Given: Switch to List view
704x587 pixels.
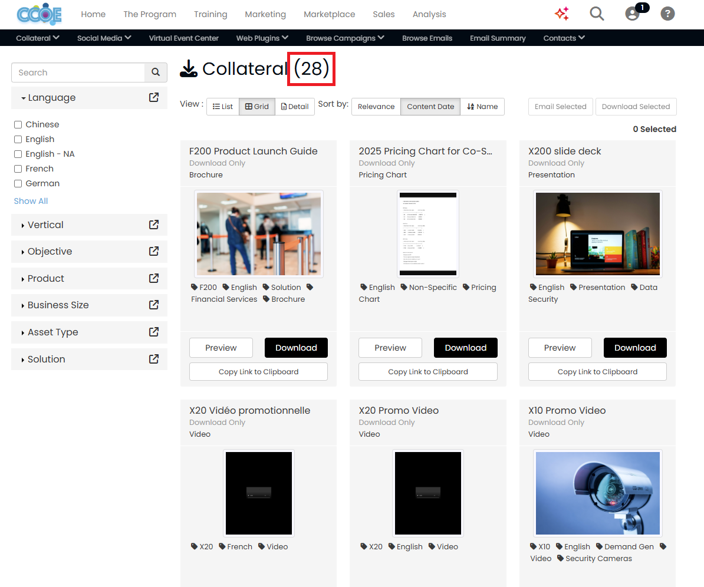Looking at the screenshot, I should coord(223,106).
